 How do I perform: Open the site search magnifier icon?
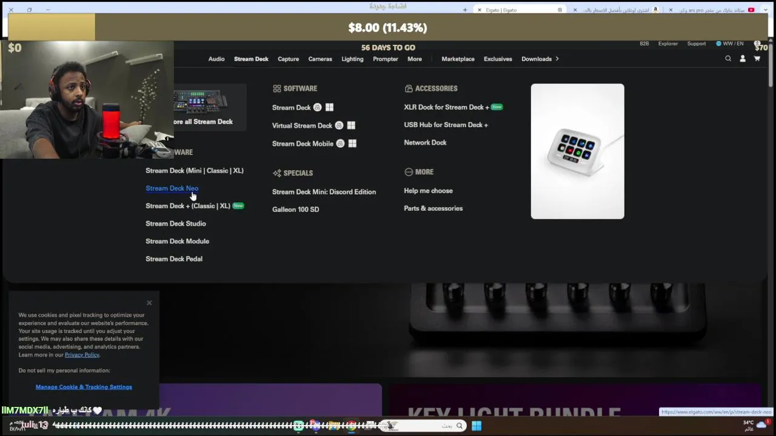coord(728,59)
